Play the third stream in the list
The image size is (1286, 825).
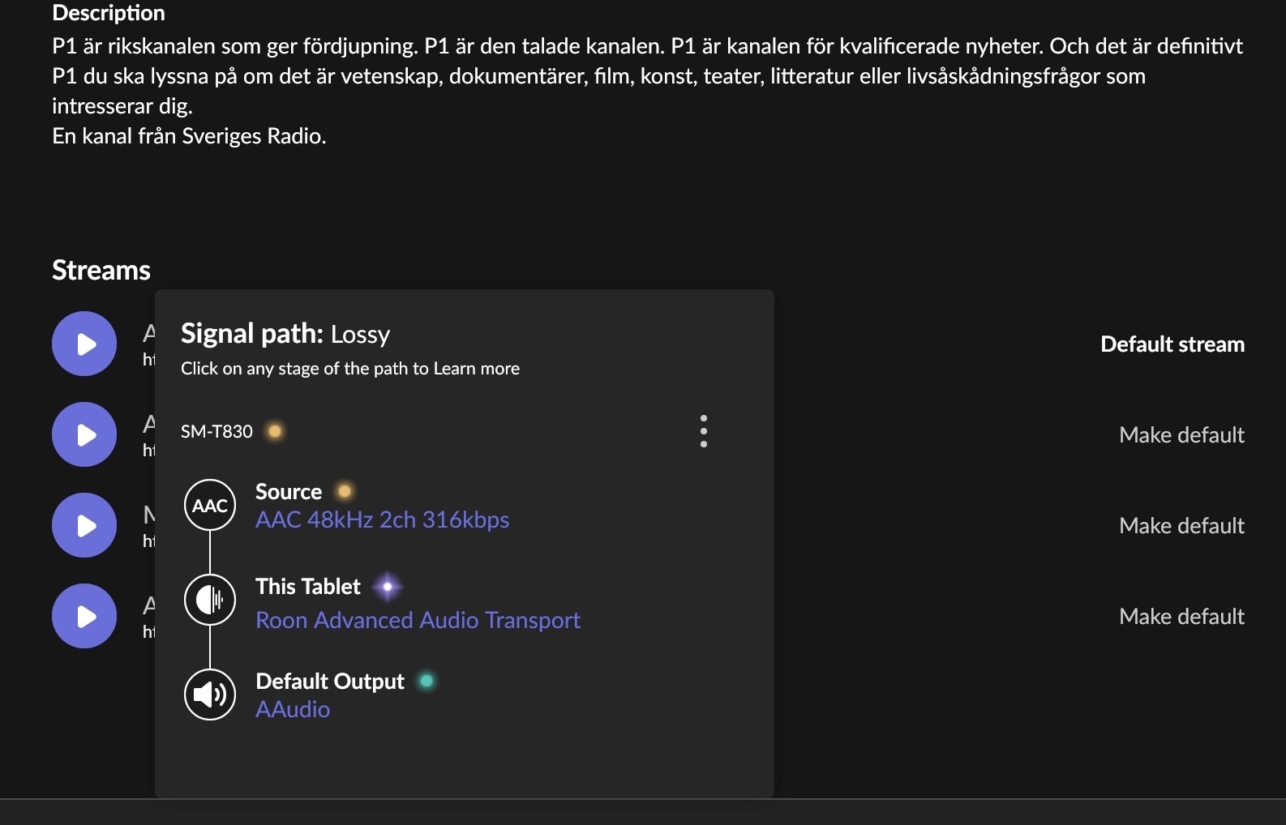84,525
